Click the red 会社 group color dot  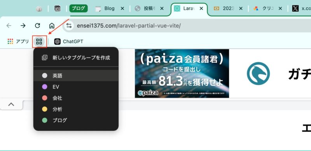coord(45,98)
